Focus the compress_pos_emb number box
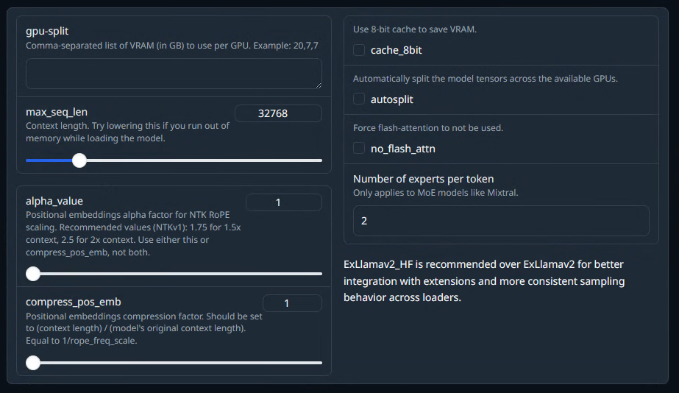Viewport: 679px width, 393px height. pos(292,303)
